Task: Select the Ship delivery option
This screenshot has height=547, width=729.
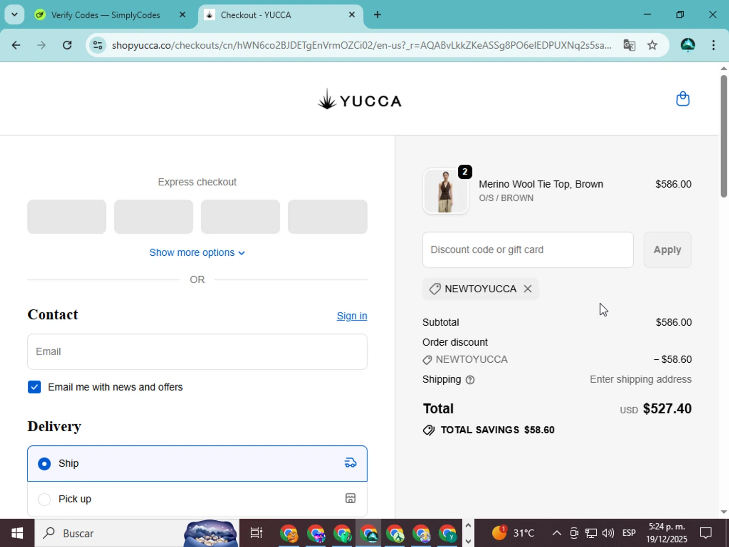Action: (197, 463)
